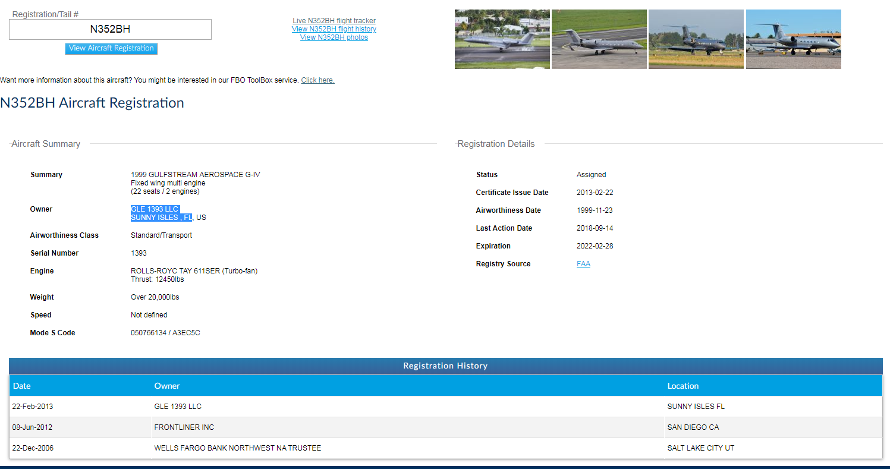890x469 pixels.
Task: Open View N352BH photos link
Action: 334,37
